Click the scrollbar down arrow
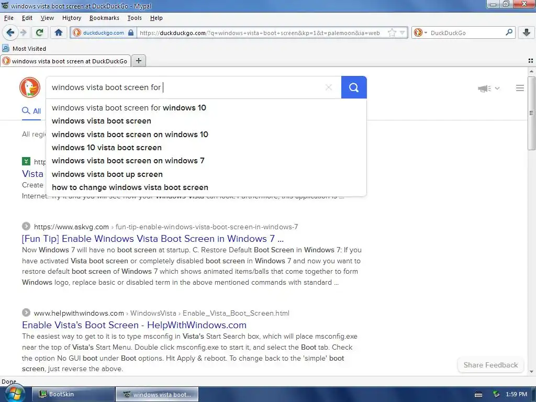 click(x=531, y=372)
